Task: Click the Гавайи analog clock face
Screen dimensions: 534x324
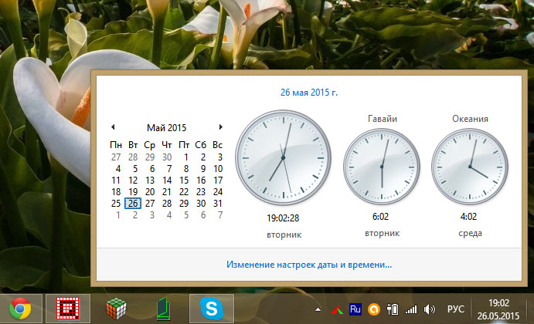Action: 382,167
